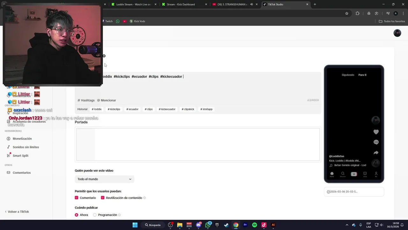Click the inbox icon in phone preview navbar
The height and width of the screenshot is (230, 408).
pos(365,174)
